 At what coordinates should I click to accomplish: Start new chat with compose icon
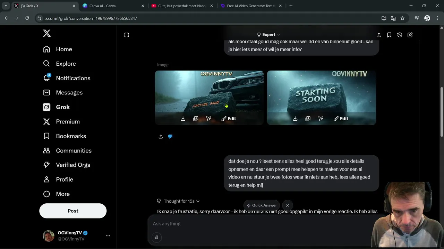(x=410, y=35)
